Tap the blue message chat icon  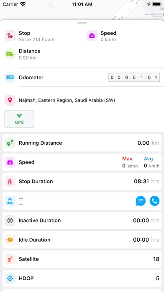pyautogui.click(x=141, y=201)
